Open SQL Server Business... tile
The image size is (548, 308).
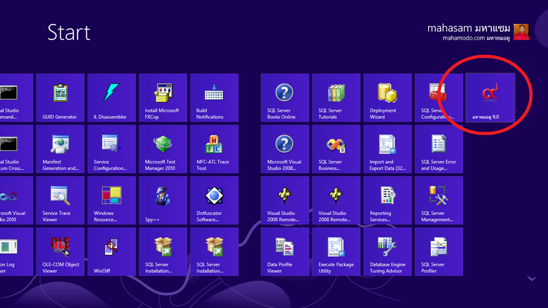336,149
